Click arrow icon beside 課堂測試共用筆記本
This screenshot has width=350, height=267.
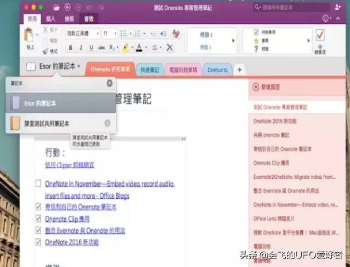point(107,123)
